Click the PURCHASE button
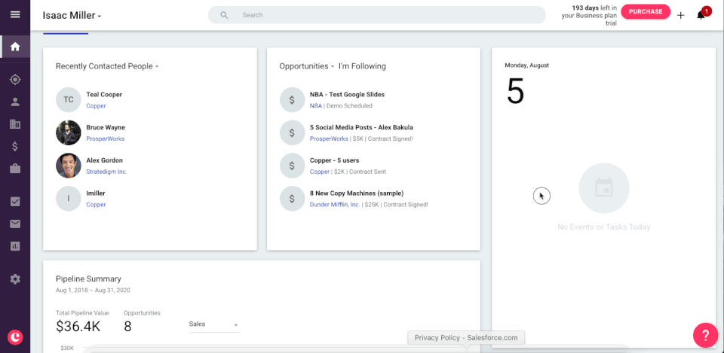 [x=646, y=11]
